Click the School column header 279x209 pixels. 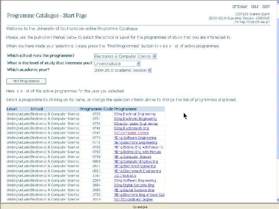pyautogui.click(x=36, y=109)
